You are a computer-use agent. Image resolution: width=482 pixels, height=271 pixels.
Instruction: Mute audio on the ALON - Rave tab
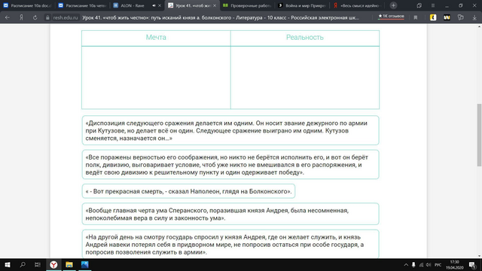pos(154,5)
